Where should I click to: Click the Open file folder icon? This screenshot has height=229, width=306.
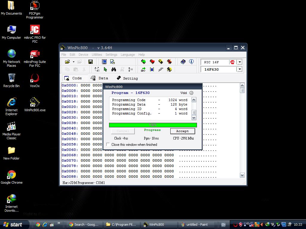[x=67, y=62]
